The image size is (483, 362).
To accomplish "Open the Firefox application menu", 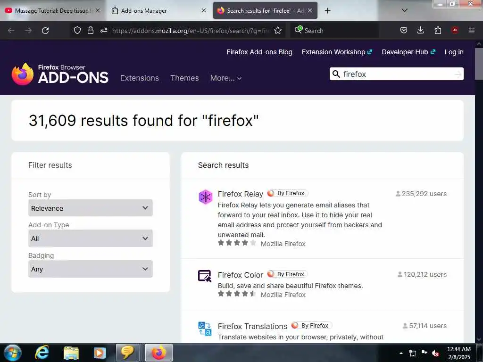I will pos(472,30).
